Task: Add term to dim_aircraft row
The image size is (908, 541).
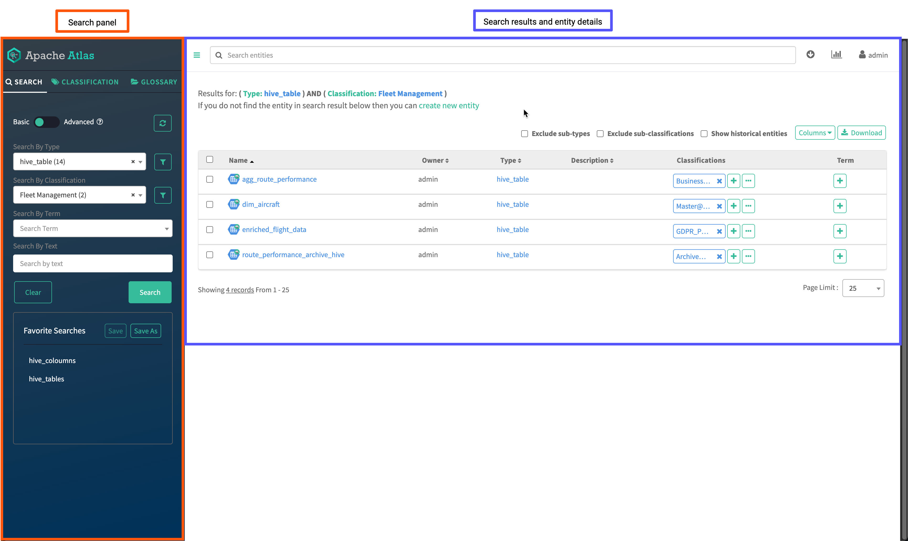Action: click(x=840, y=206)
